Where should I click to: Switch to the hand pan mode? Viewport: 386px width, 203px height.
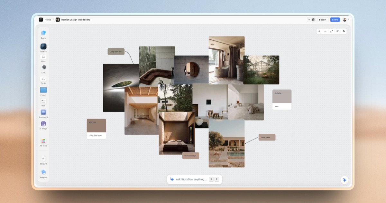(313, 20)
